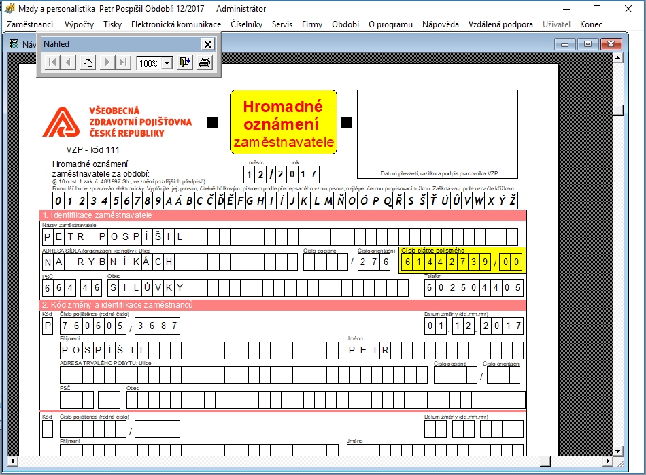
Task: Click the 2. Kód změny section header
Action: pos(283,305)
